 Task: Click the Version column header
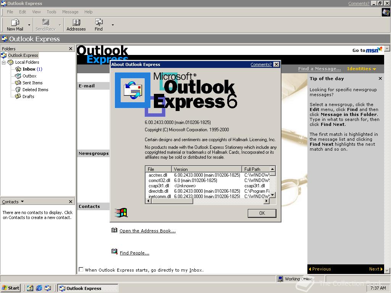click(x=207, y=169)
